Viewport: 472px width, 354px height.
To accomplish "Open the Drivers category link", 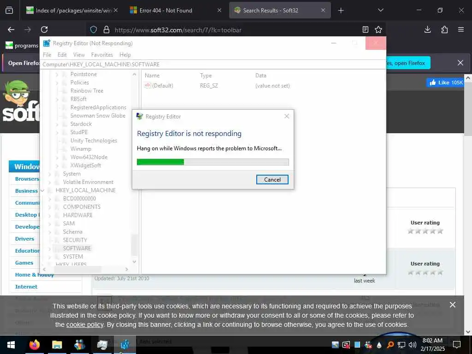I will pyautogui.click(x=25, y=239).
